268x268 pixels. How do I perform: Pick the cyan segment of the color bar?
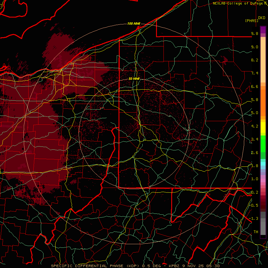pos(263,164)
